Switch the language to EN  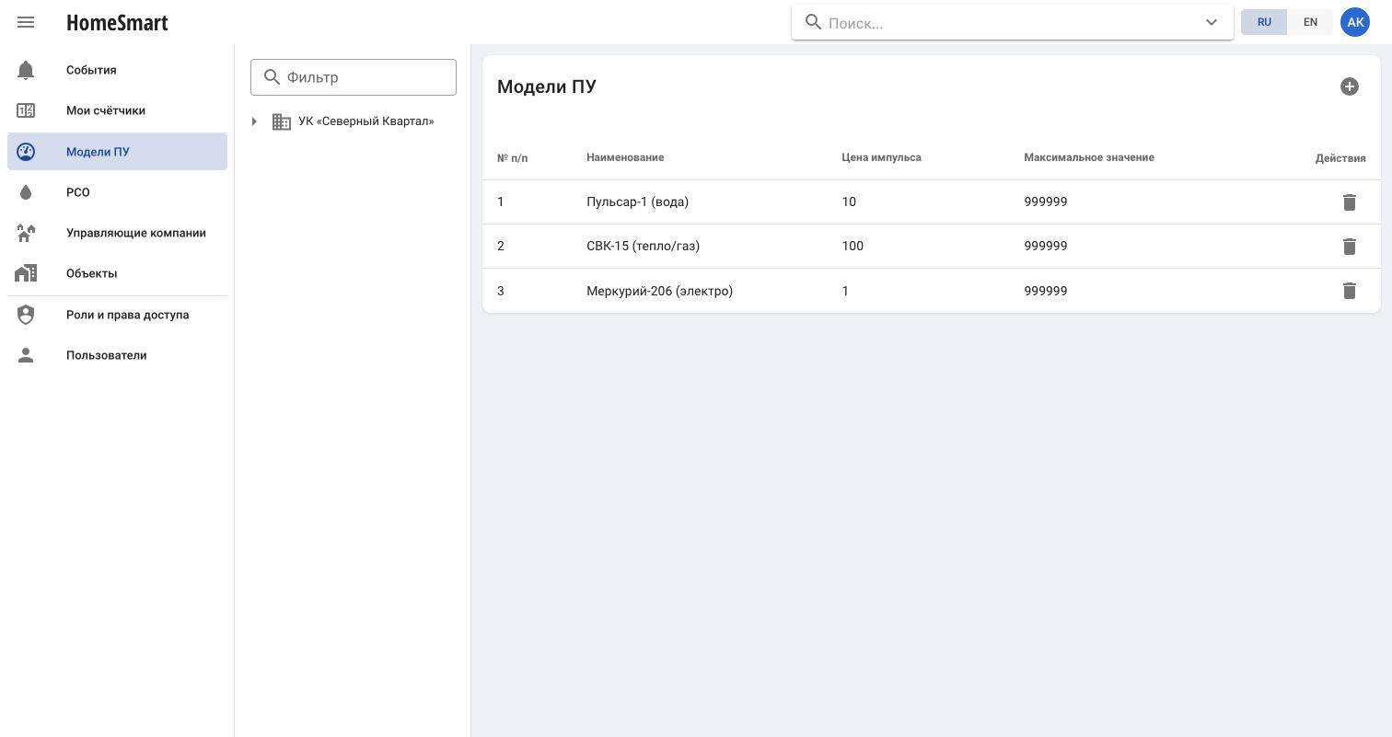pos(1310,22)
